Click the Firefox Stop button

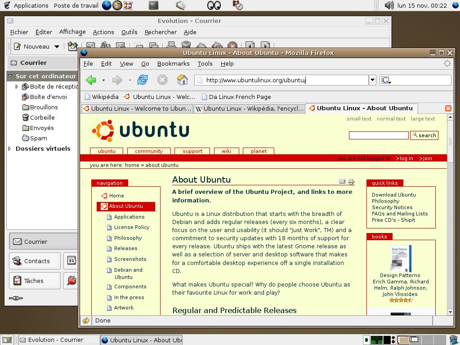tap(162, 80)
